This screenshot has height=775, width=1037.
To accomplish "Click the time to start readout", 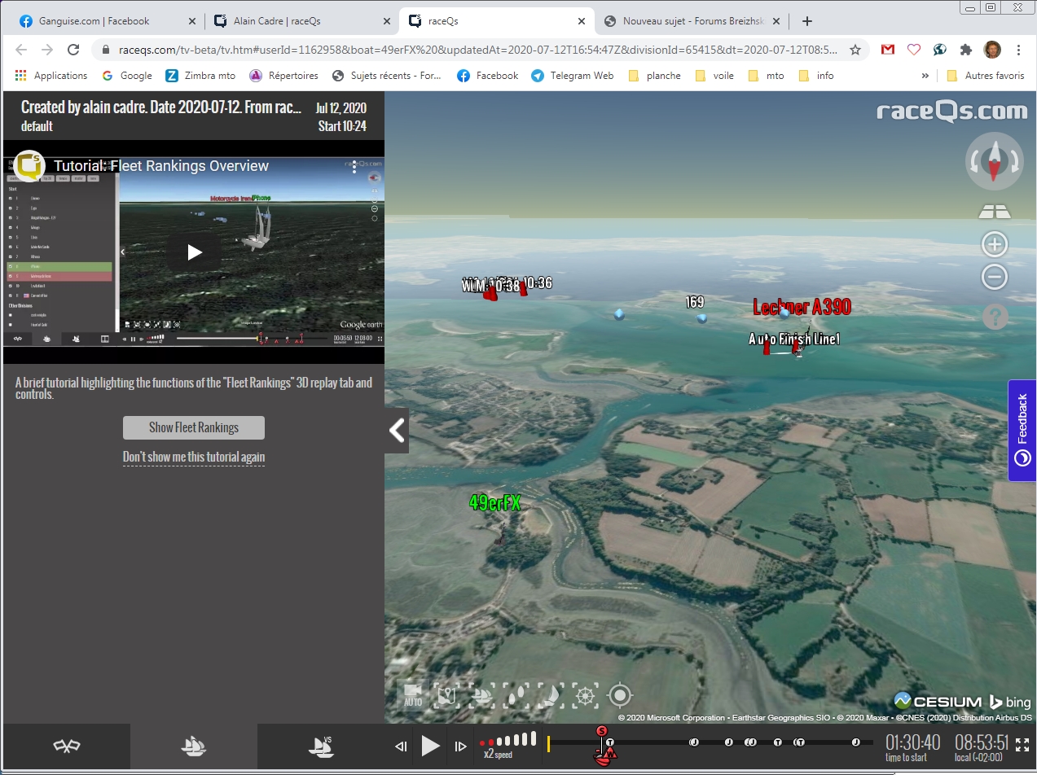I will pos(912,747).
